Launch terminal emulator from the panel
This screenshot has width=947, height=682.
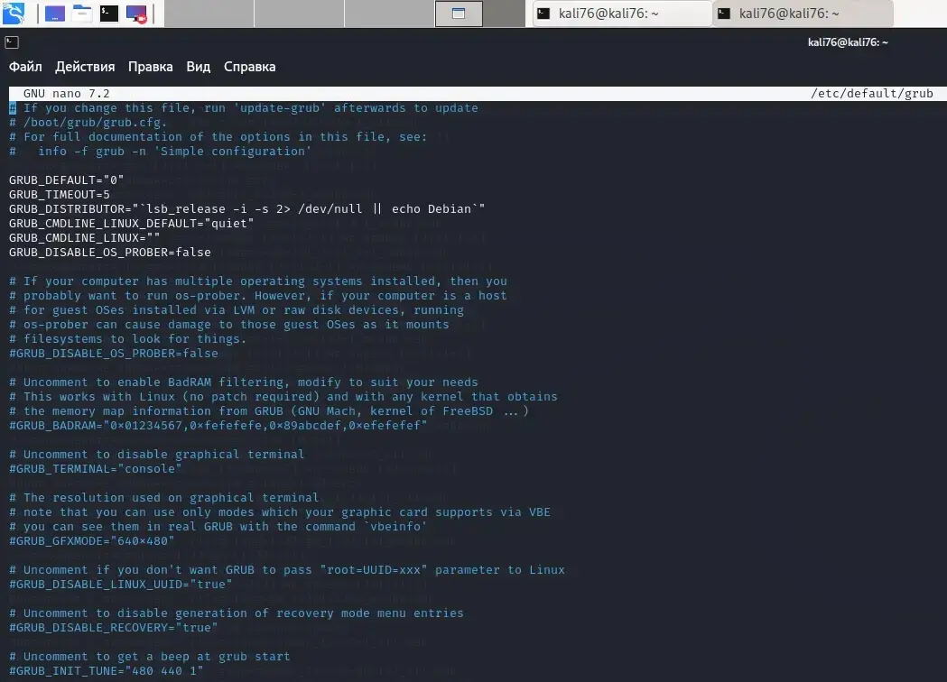(109, 14)
